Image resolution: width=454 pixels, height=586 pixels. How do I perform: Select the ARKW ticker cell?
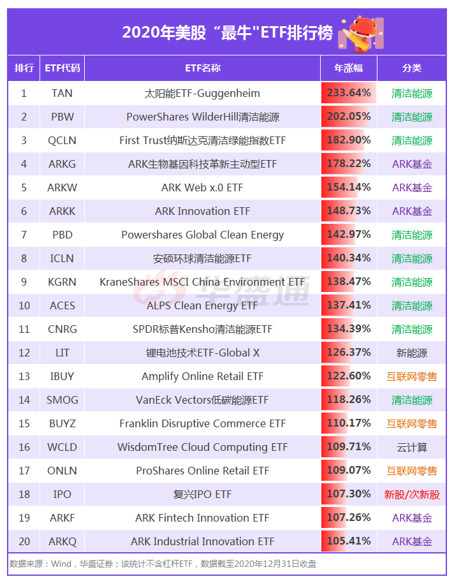point(62,187)
